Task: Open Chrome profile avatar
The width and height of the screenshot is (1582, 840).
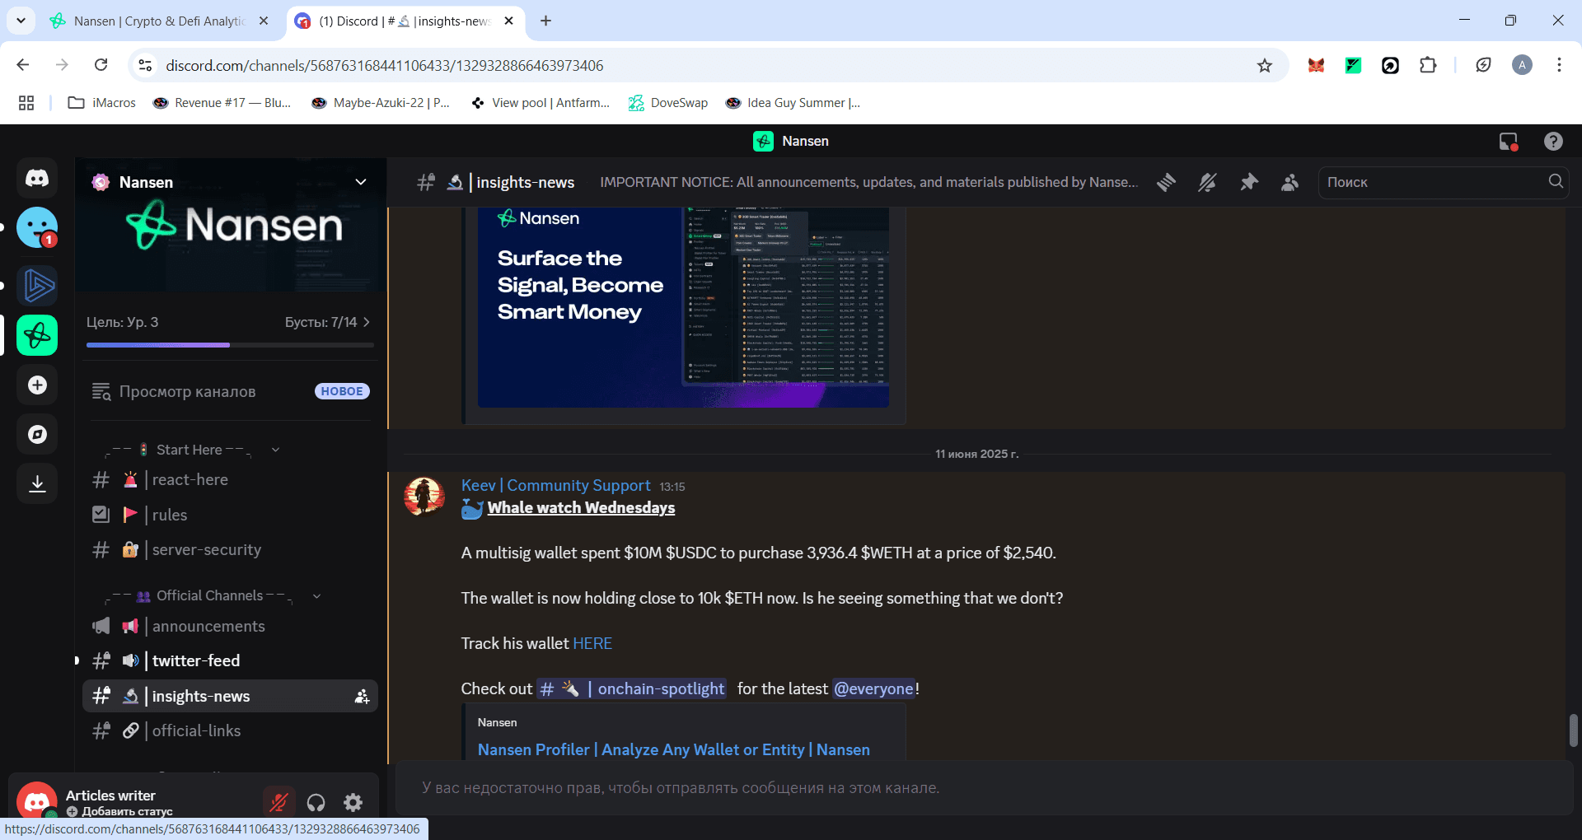Action: [x=1522, y=65]
